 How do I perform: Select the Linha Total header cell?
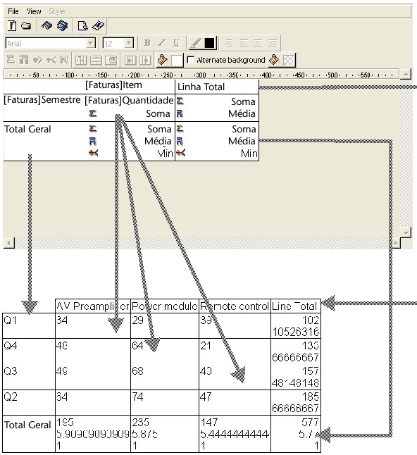(217, 87)
